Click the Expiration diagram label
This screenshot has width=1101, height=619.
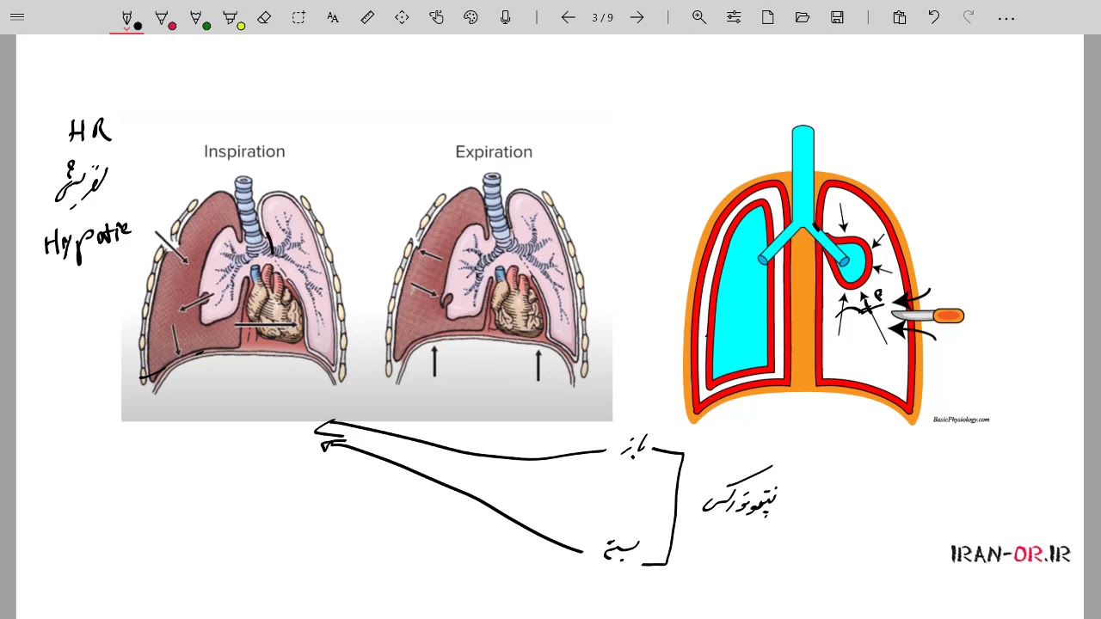pyautogui.click(x=494, y=151)
